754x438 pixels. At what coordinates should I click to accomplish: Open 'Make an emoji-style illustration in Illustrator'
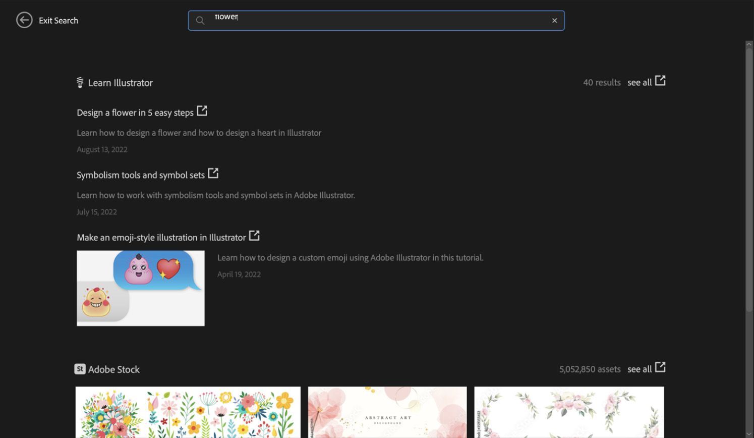[x=161, y=238]
